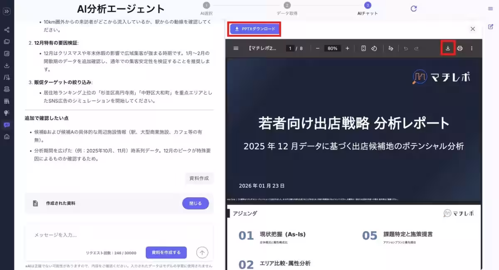Decrease zoom with the minus control
The height and width of the screenshot is (270, 499).
point(317,48)
